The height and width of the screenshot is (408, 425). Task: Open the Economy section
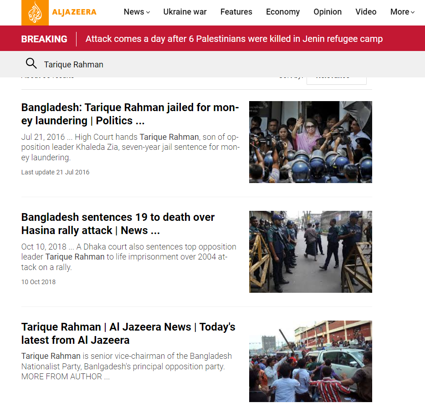point(283,12)
